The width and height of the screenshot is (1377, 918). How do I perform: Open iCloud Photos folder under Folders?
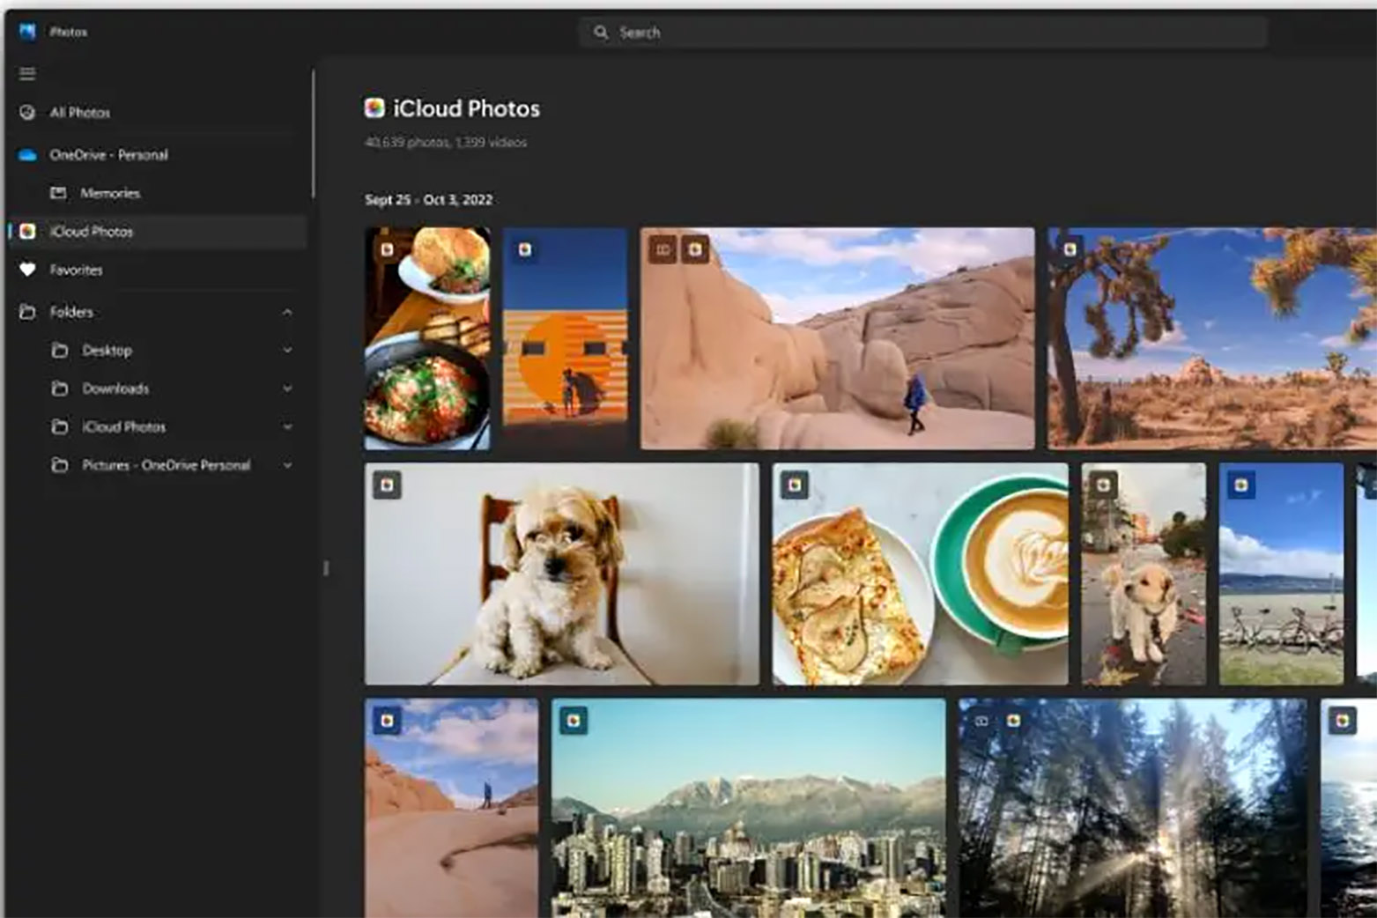point(159,427)
